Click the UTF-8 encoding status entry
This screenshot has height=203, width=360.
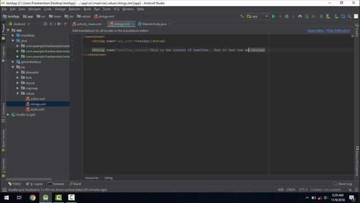click(303, 189)
